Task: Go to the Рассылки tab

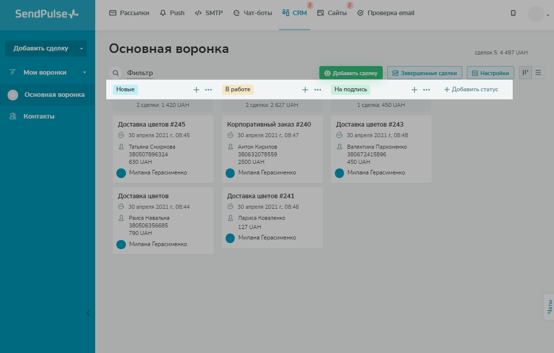Action: click(x=129, y=13)
